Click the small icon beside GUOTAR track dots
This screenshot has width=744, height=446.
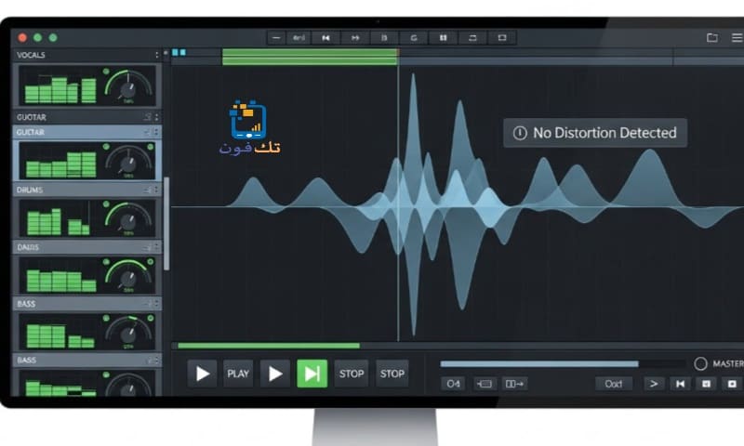(148, 117)
